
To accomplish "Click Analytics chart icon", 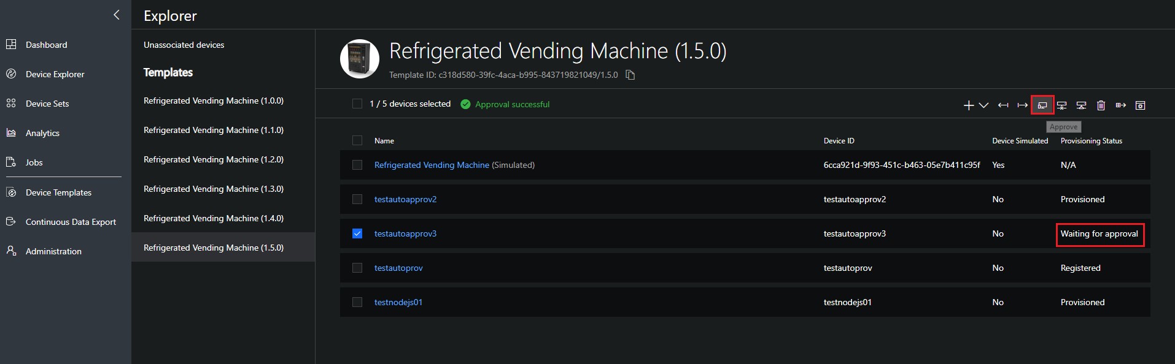I will (x=11, y=132).
